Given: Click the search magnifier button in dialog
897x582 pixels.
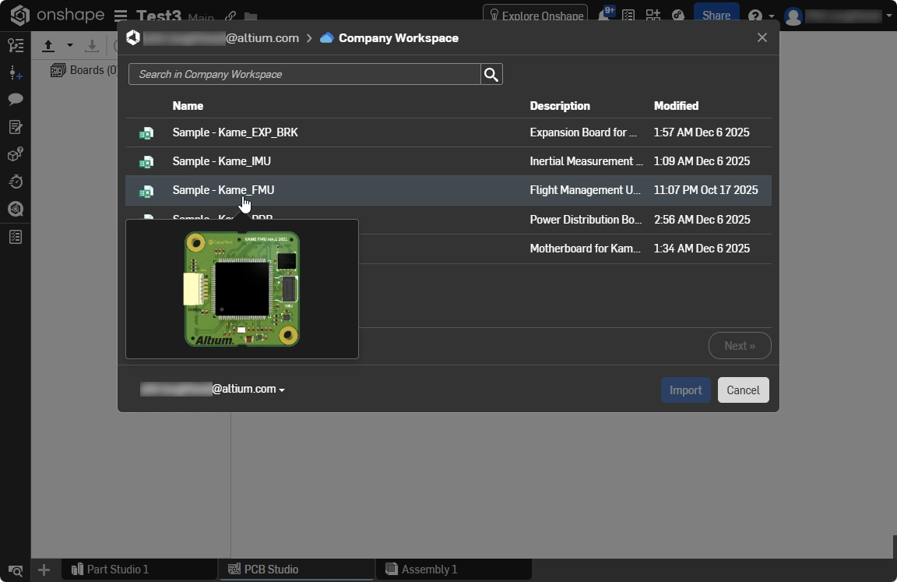Looking at the screenshot, I should [x=491, y=74].
